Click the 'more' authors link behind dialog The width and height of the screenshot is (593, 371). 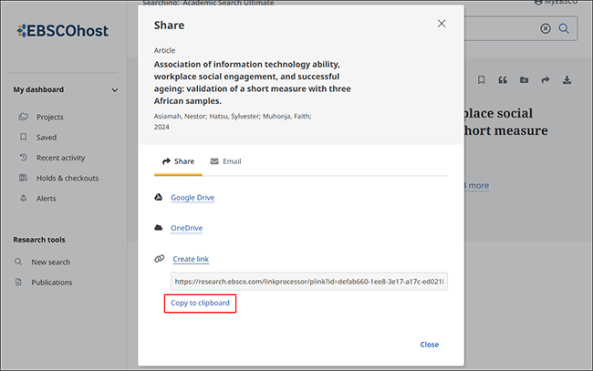coord(478,186)
